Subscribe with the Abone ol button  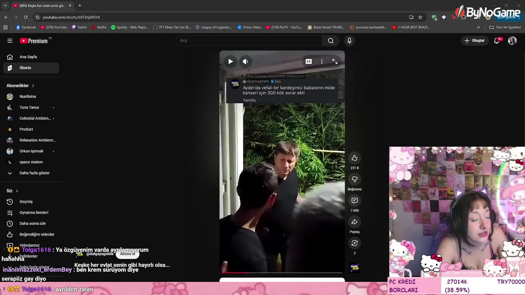point(128,254)
